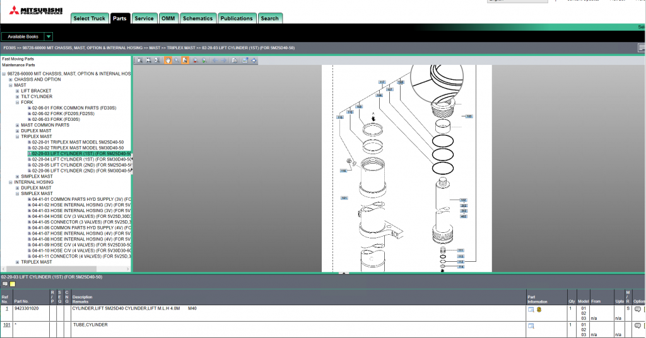Activate the highlighted zoom-to-page tool
646x338 pixels.
(x=185, y=60)
